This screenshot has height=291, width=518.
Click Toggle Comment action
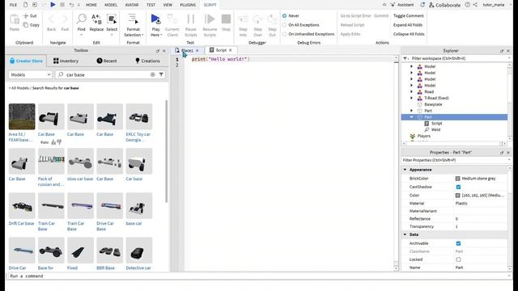(408, 16)
